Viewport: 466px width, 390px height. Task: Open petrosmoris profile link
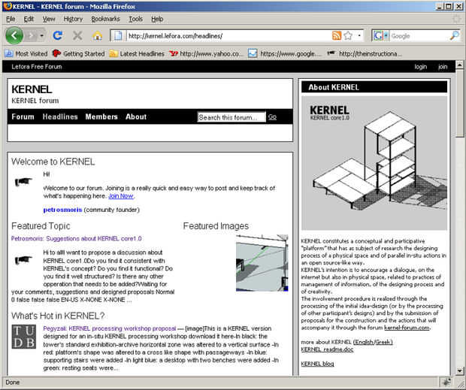tap(62, 210)
